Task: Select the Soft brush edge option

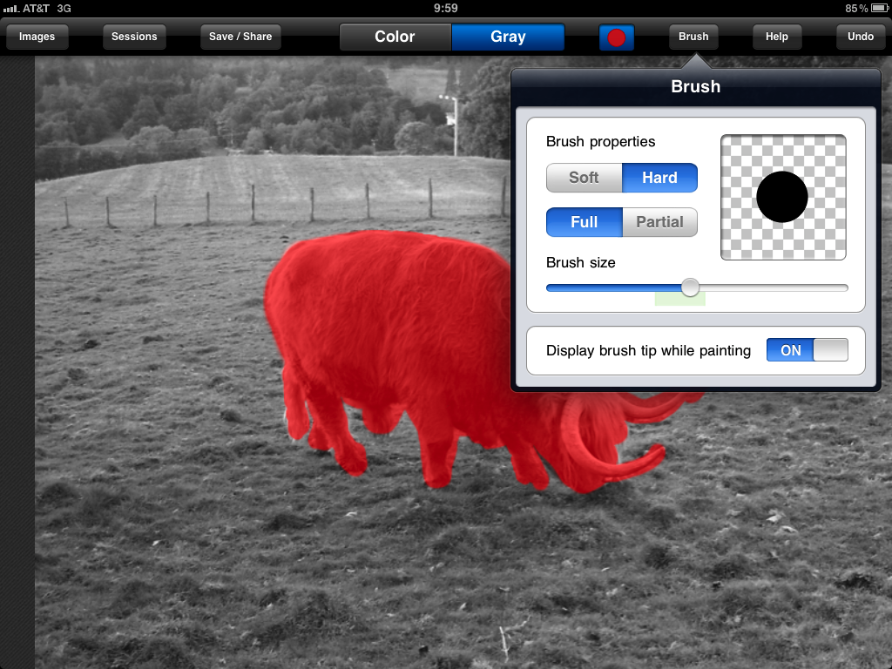Action: coord(584,178)
